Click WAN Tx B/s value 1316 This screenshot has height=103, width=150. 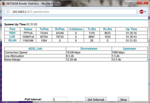click(x=92, y=33)
